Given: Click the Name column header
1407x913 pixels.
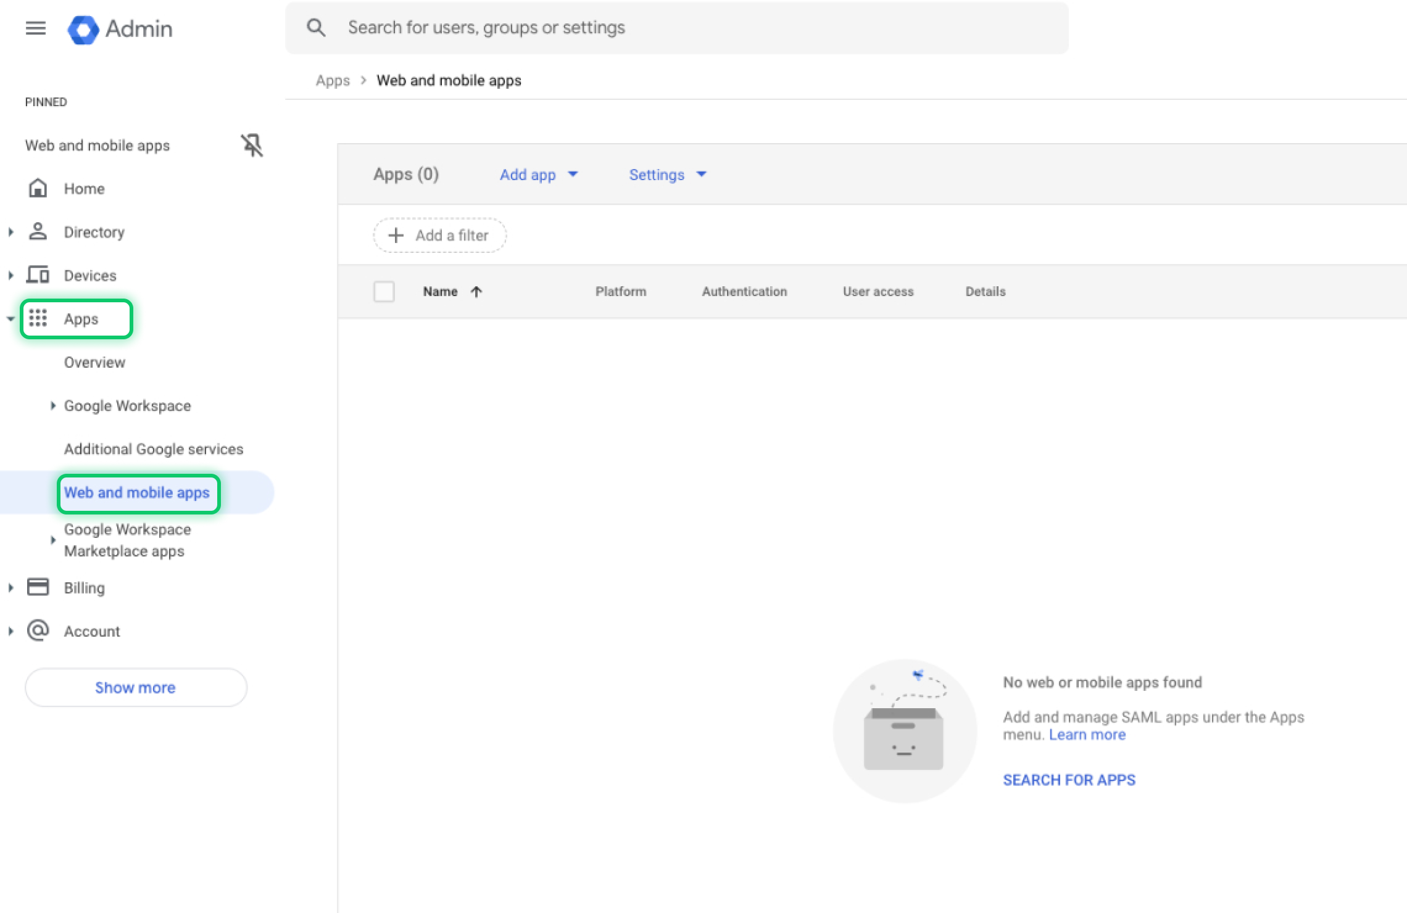Looking at the screenshot, I should (440, 292).
